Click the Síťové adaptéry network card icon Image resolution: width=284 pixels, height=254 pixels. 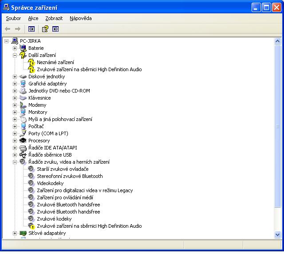tap(23, 233)
